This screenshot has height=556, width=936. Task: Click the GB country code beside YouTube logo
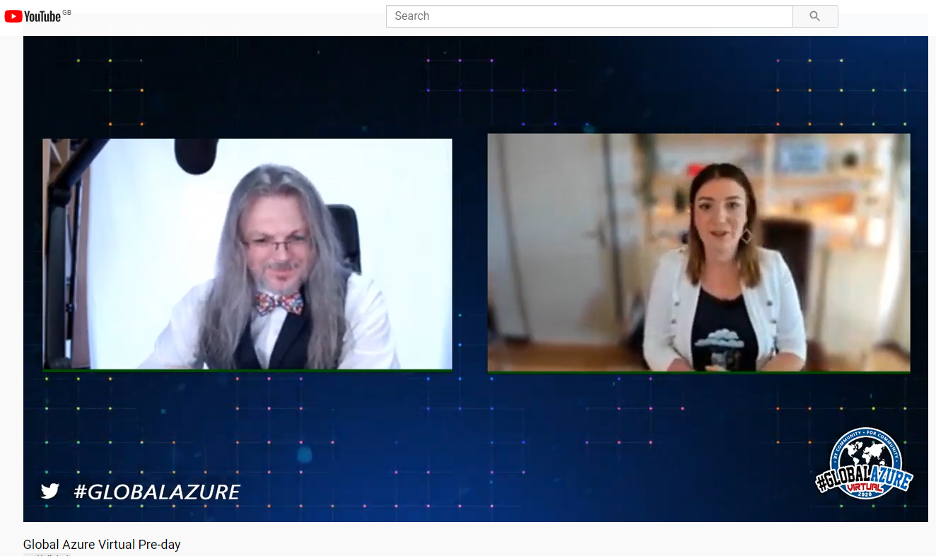67,12
